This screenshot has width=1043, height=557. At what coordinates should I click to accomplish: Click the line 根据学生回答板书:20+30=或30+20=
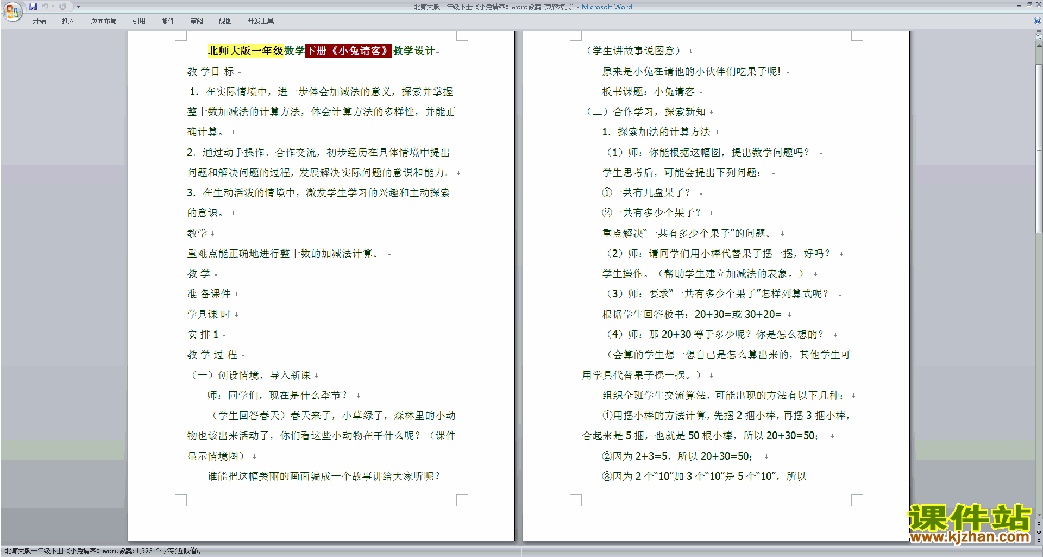pyautogui.click(x=692, y=314)
